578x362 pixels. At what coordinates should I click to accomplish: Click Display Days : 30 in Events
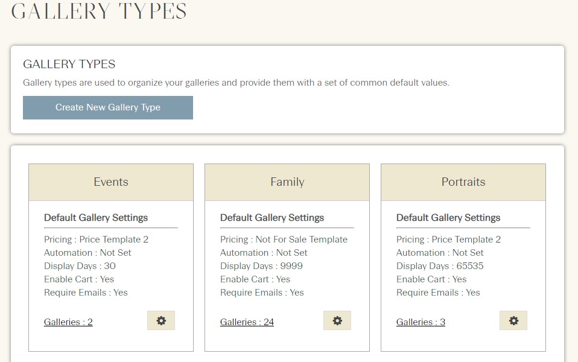pos(80,266)
